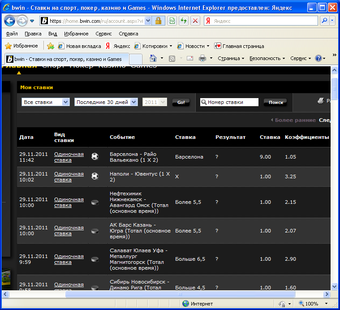The height and width of the screenshot is (310, 340).
Task: Click the RSS feeds icon
Action: coord(172,58)
